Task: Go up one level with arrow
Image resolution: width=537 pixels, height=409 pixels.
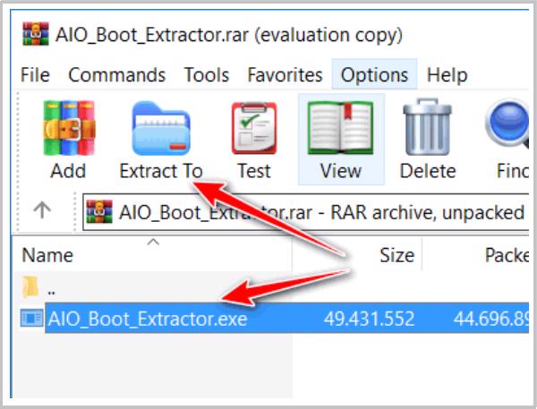Action: [x=42, y=211]
